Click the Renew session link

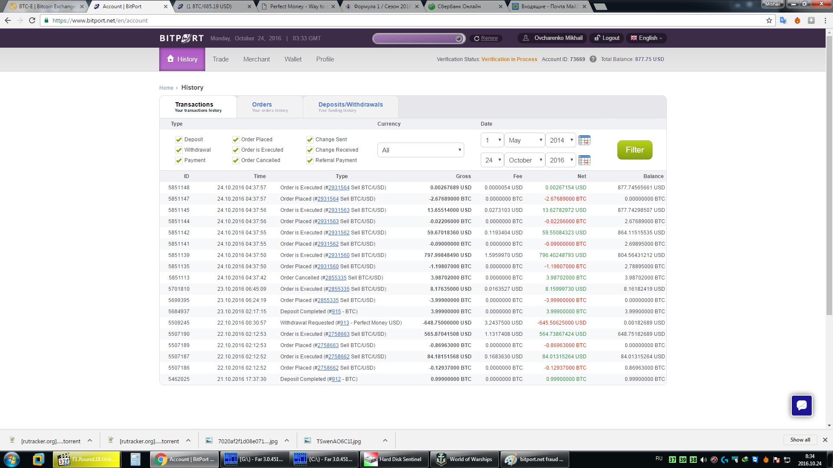click(x=486, y=38)
